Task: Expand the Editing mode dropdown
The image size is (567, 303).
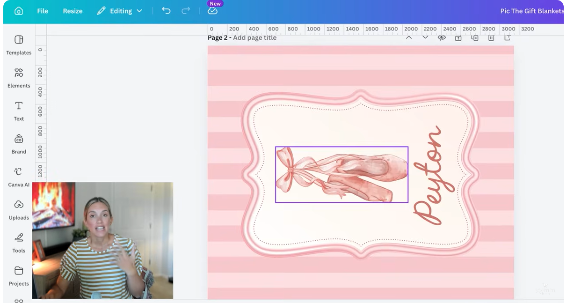Action: (120, 11)
